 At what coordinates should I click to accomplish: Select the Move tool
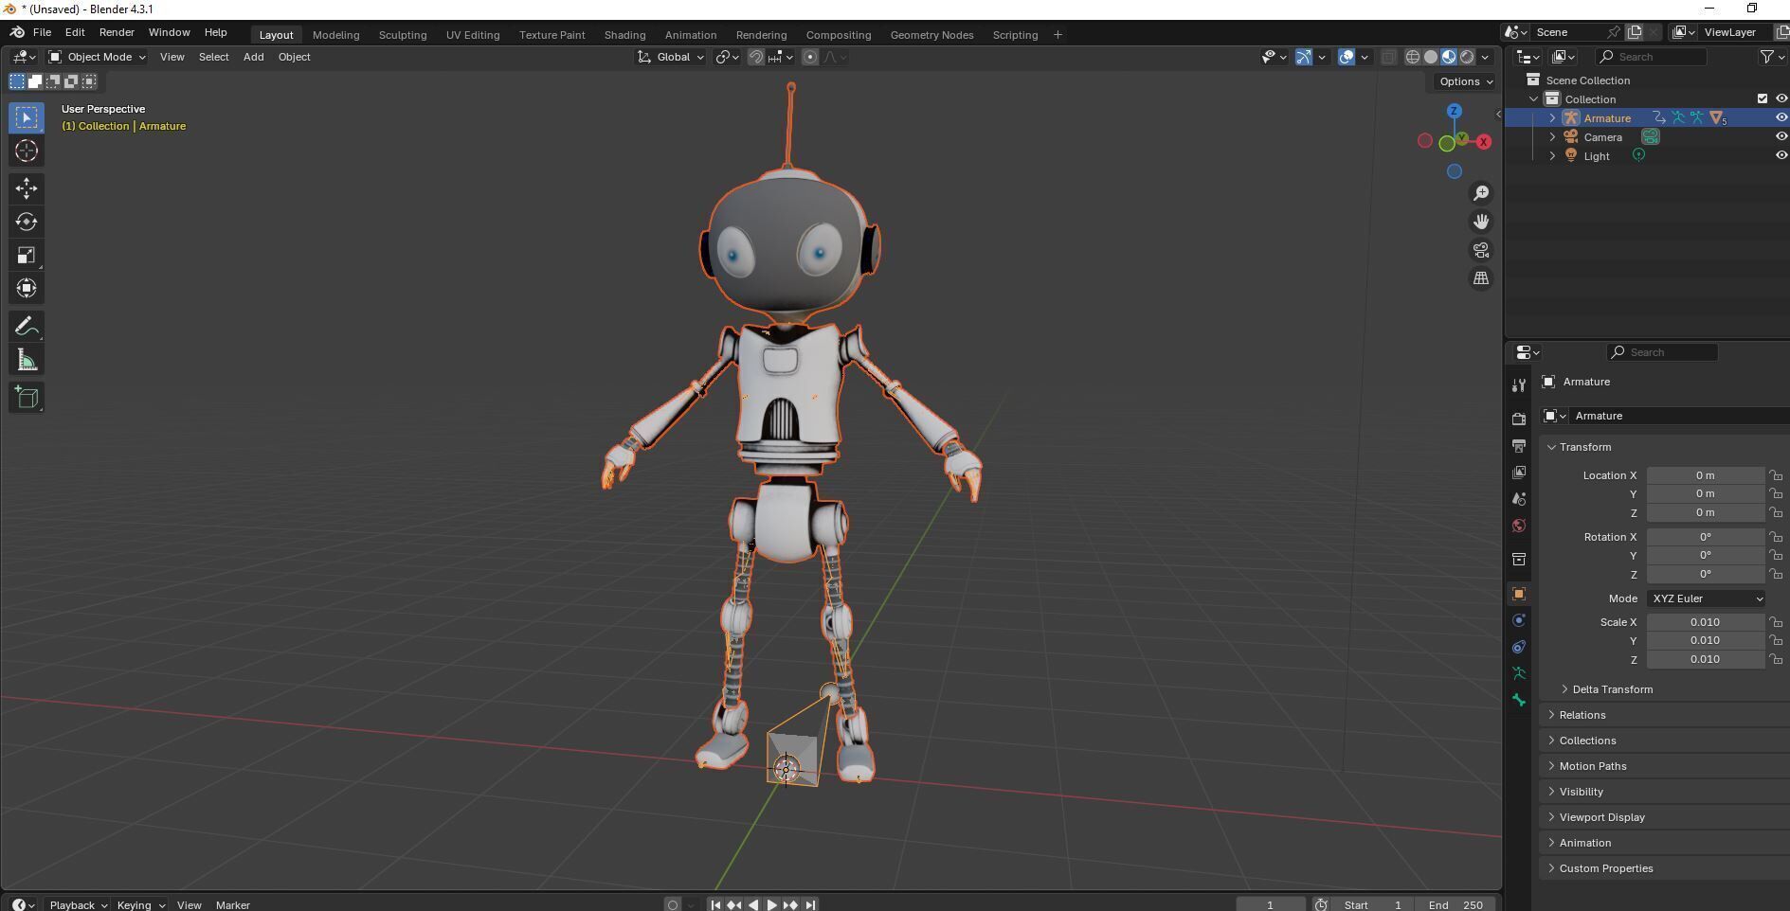coord(27,188)
